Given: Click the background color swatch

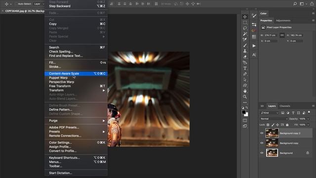Looking at the screenshot, I should pyautogui.click(x=246, y=115).
